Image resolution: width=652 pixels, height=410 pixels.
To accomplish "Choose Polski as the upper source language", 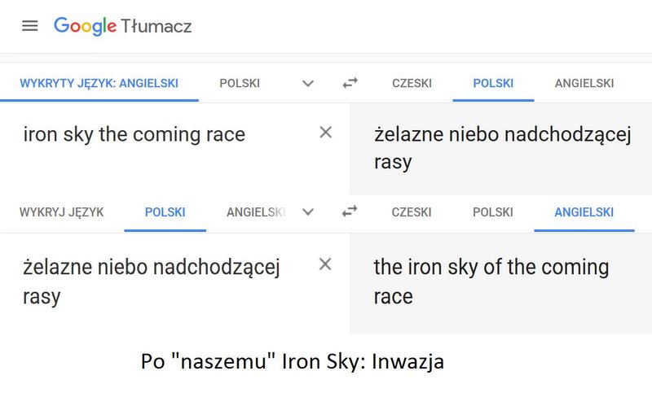I will pyautogui.click(x=240, y=84).
